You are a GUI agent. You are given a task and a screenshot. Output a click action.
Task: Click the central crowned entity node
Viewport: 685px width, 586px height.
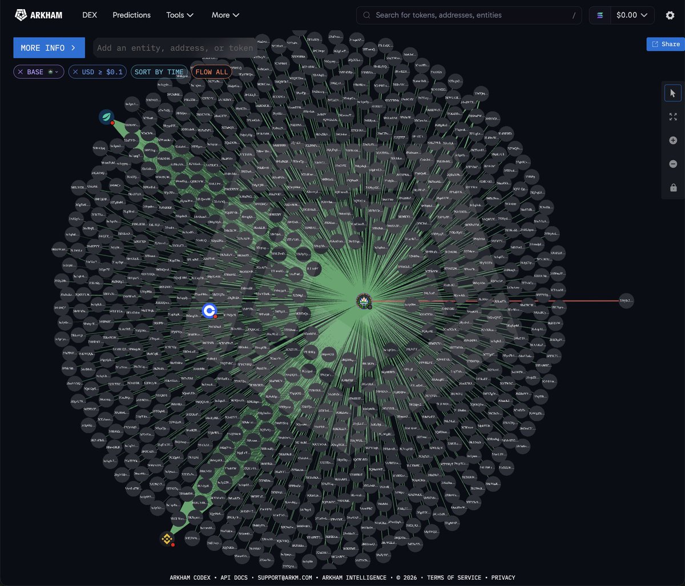tap(364, 301)
